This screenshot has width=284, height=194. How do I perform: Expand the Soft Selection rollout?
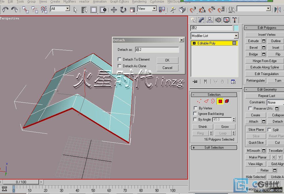click(214, 148)
